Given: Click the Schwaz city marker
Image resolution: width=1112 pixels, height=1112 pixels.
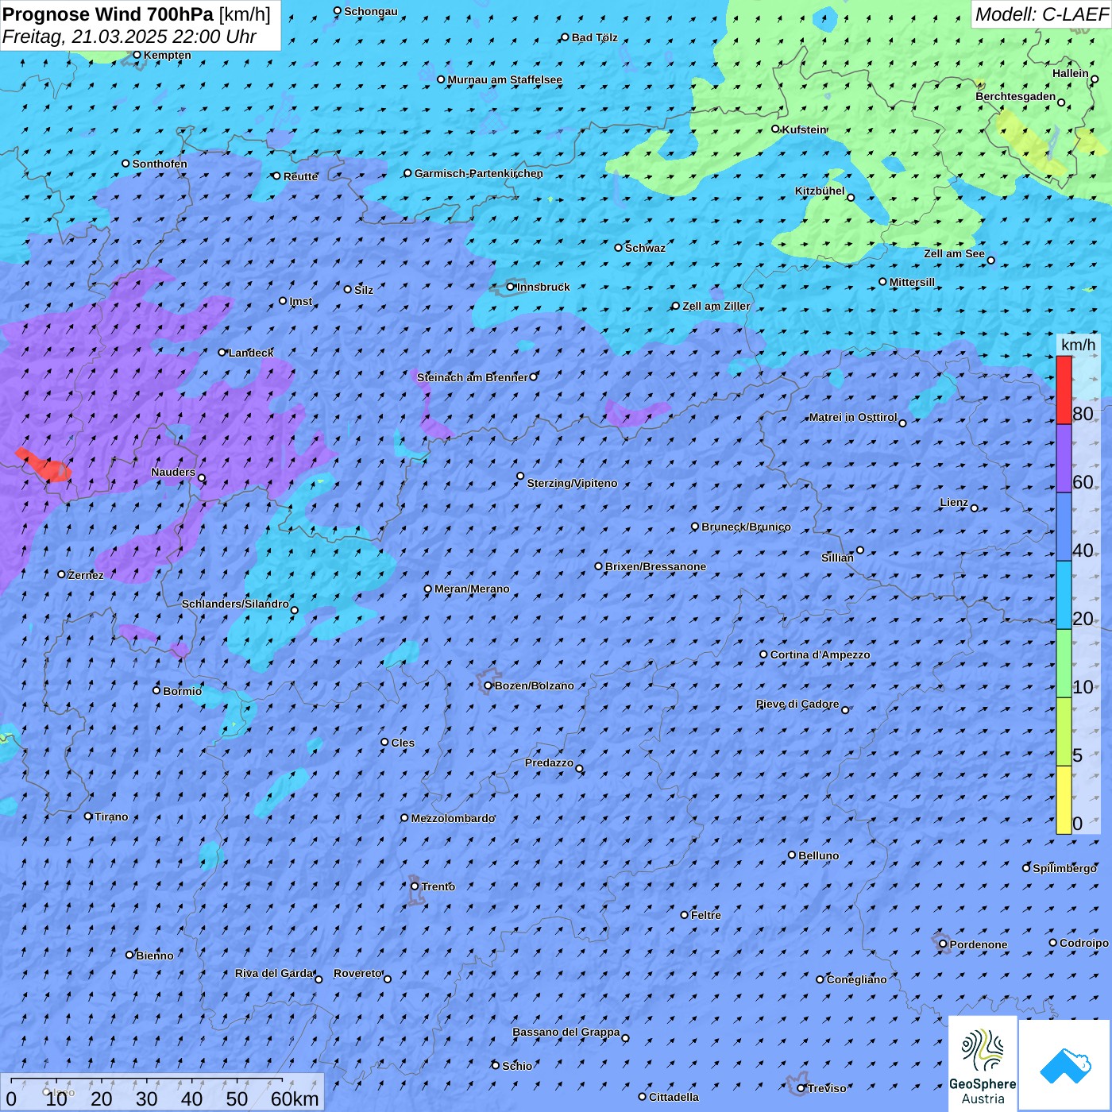Looking at the screenshot, I should point(618,248).
